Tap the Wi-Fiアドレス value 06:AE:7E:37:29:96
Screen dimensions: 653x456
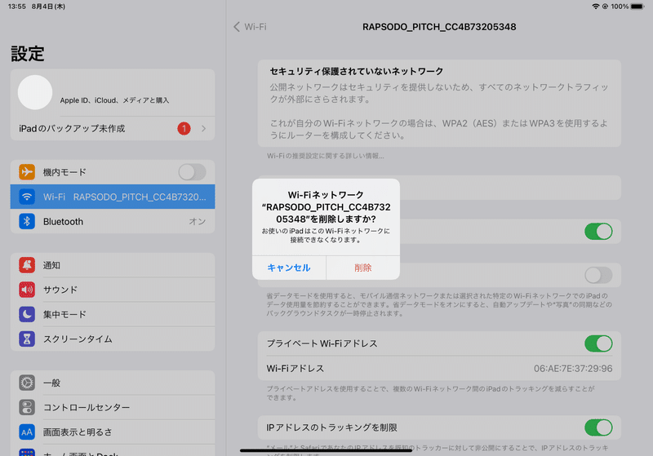pos(573,369)
